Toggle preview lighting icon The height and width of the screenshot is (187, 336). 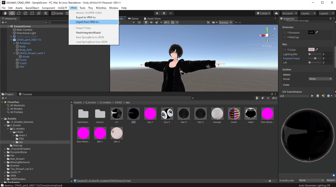(x=323, y=96)
